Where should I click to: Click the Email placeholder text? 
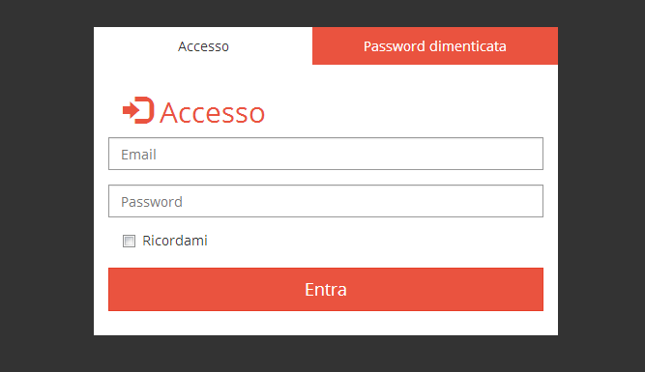pos(138,155)
